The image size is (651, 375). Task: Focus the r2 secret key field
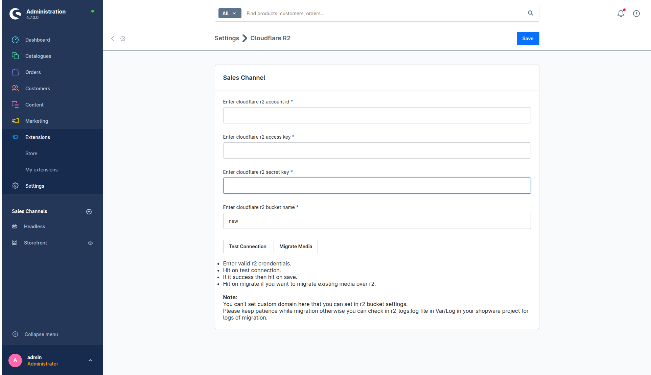tap(377, 186)
